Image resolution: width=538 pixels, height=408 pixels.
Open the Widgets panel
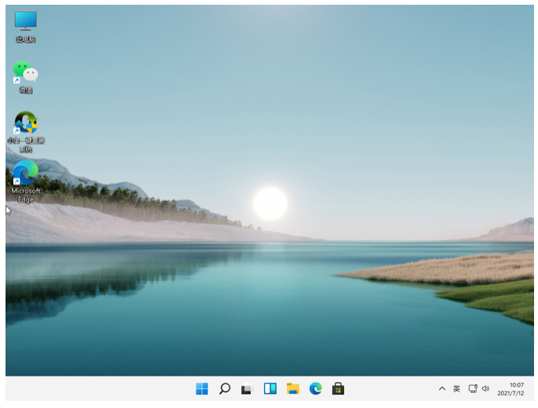pyautogui.click(x=270, y=389)
